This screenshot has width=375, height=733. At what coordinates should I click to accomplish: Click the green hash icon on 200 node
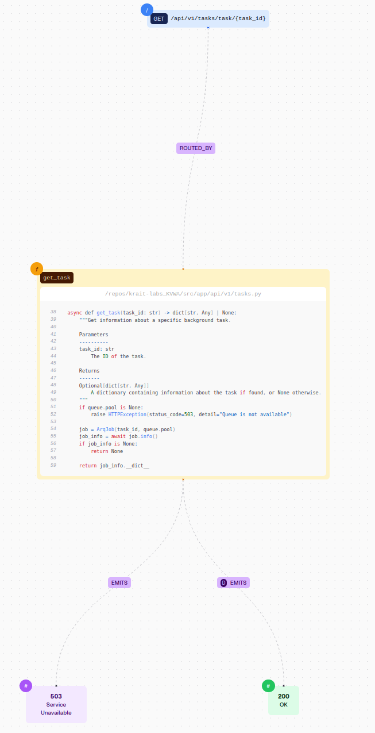point(268,686)
